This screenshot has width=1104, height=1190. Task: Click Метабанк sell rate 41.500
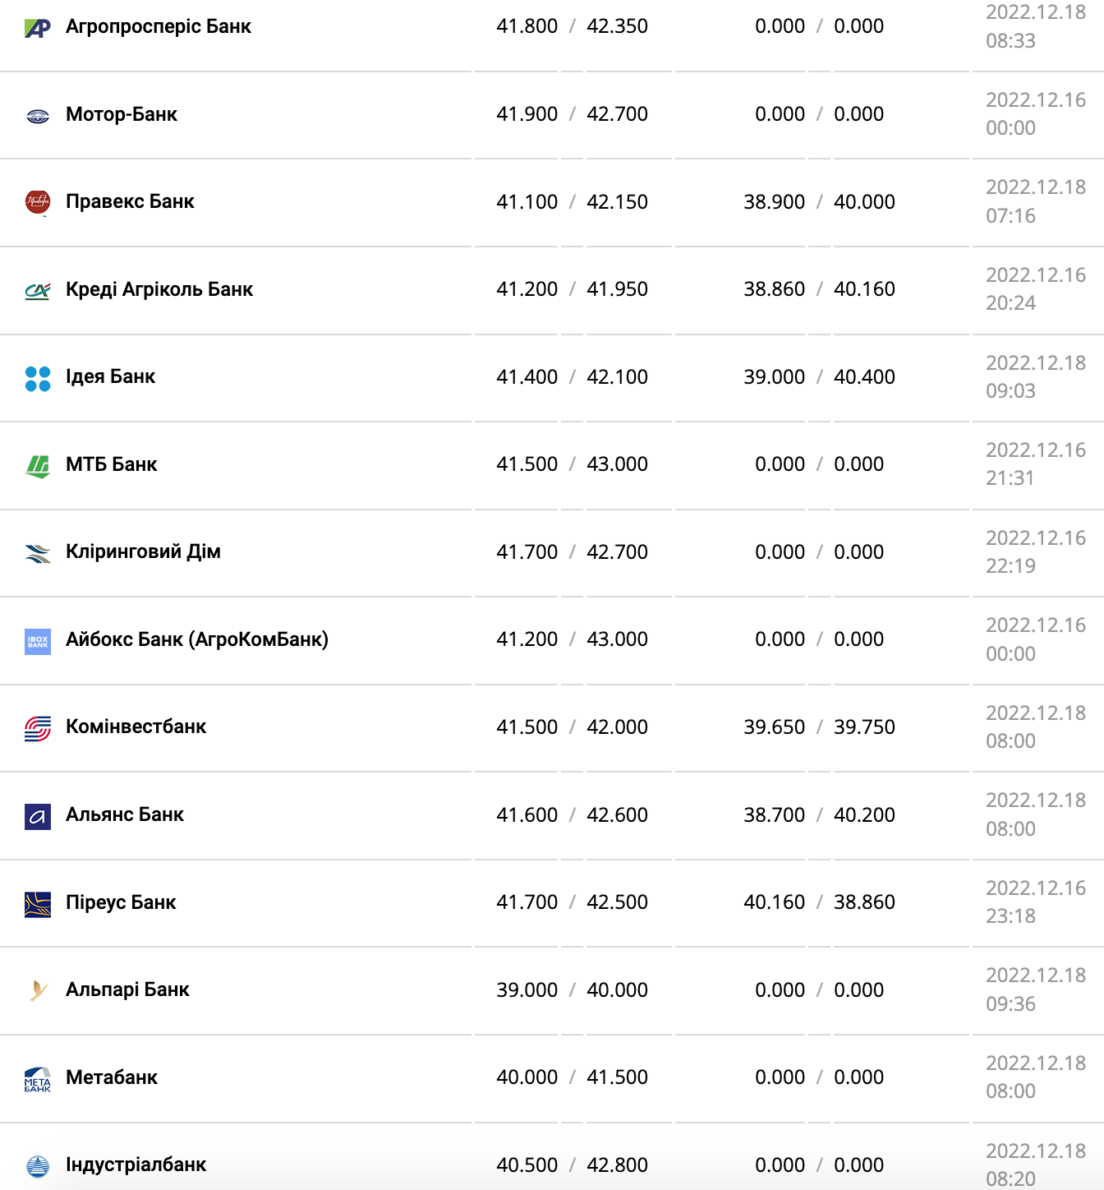click(x=618, y=1077)
